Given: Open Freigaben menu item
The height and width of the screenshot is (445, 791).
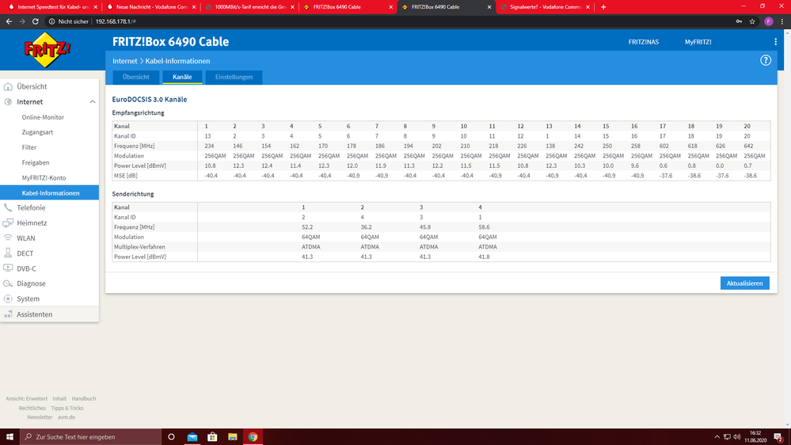Looking at the screenshot, I should pos(36,162).
